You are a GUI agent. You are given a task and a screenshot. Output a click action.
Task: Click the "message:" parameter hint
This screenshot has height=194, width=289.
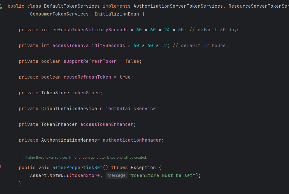pyautogui.click(x=117, y=175)
